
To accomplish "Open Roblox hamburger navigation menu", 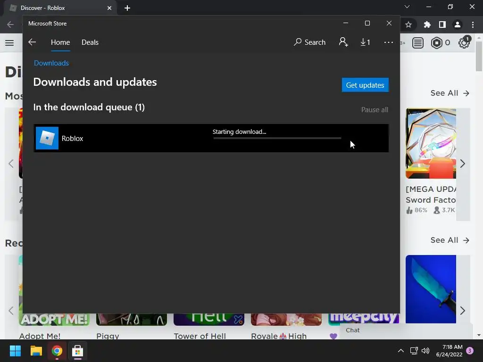I will coord(9,43).
